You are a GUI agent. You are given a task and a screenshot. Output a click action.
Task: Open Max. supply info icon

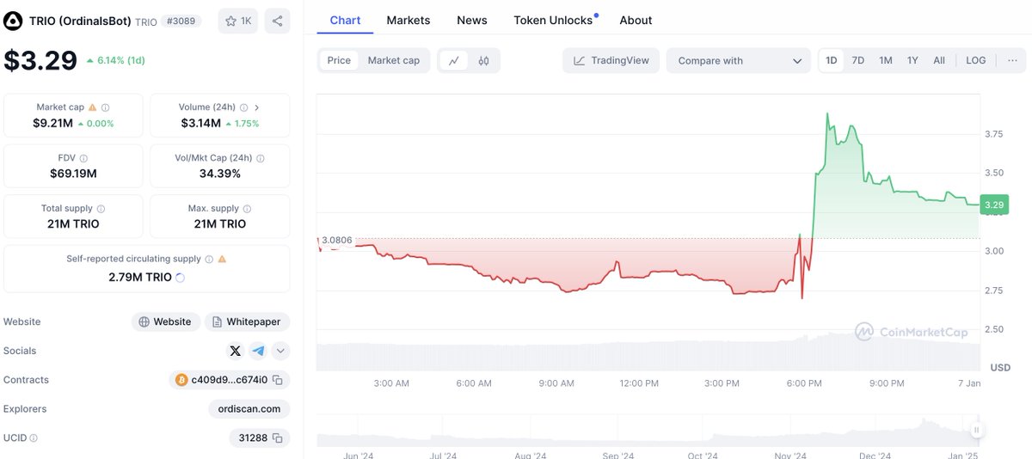[248, 209]
